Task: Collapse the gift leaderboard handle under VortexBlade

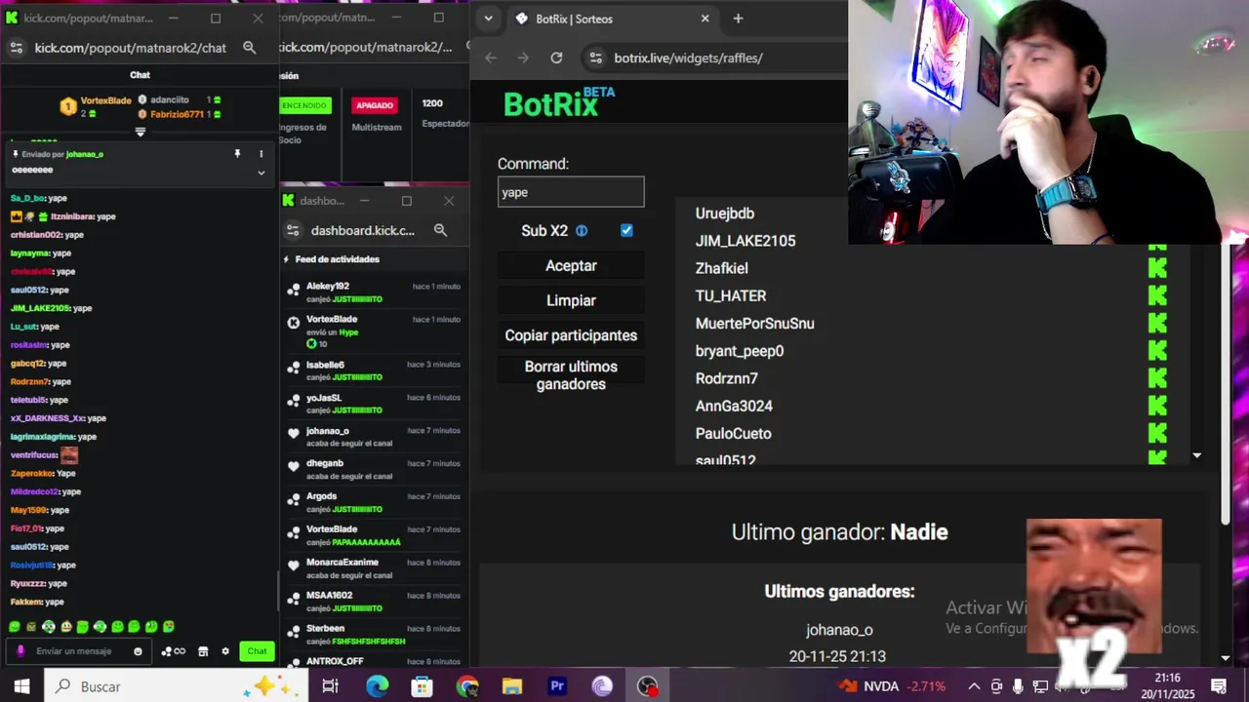Action: click(140, 132)
